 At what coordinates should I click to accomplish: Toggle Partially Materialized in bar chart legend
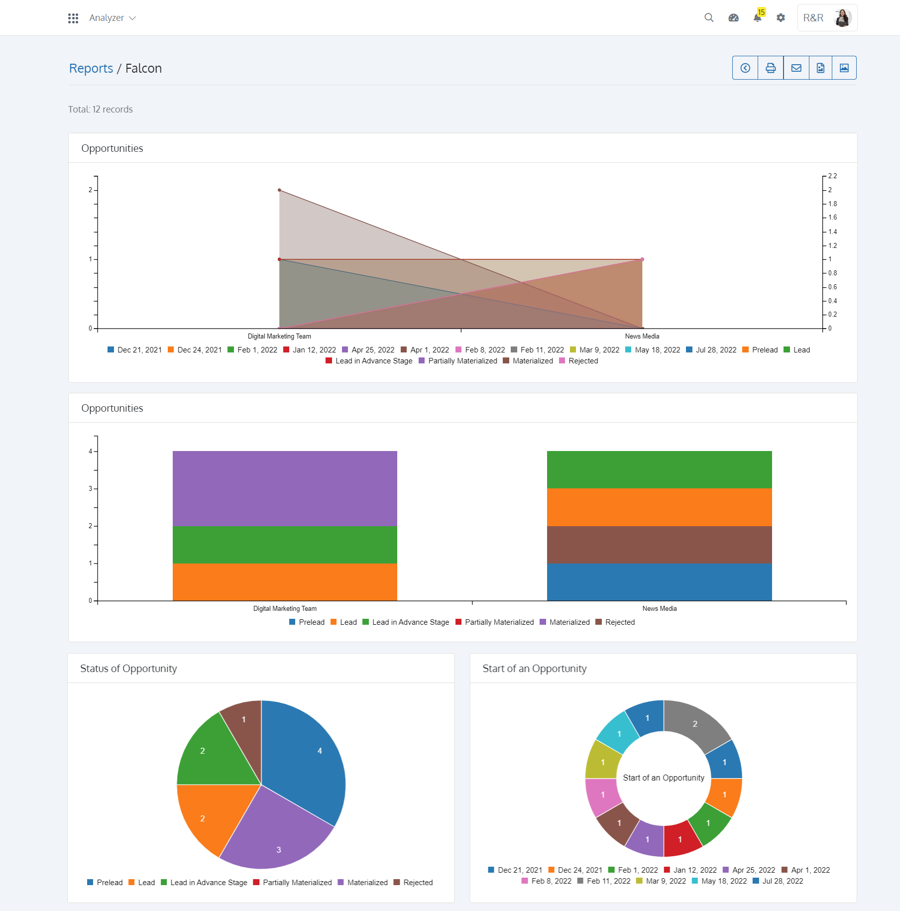coord(494,622)
